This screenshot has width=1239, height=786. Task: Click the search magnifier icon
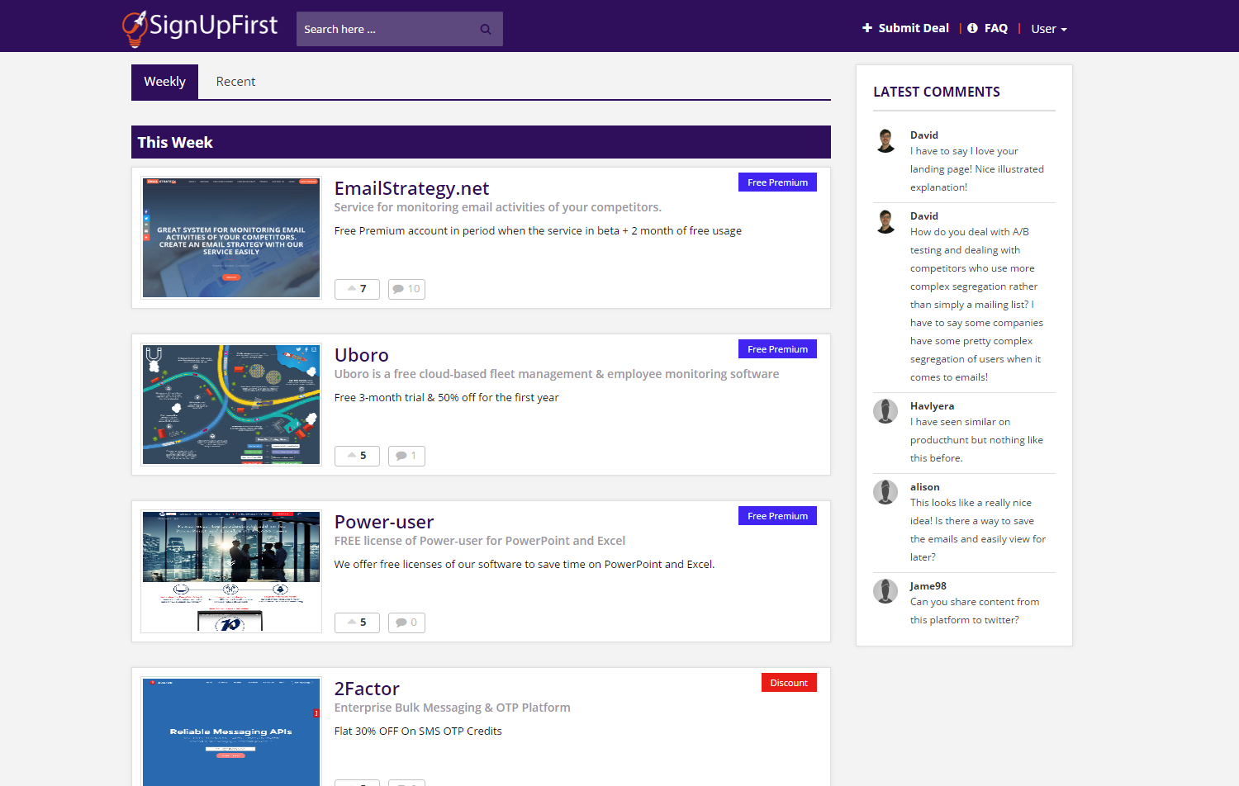tap(486, 29)
